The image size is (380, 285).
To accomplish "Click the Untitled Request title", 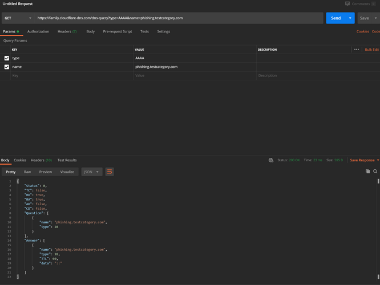I will click(18, 3).
